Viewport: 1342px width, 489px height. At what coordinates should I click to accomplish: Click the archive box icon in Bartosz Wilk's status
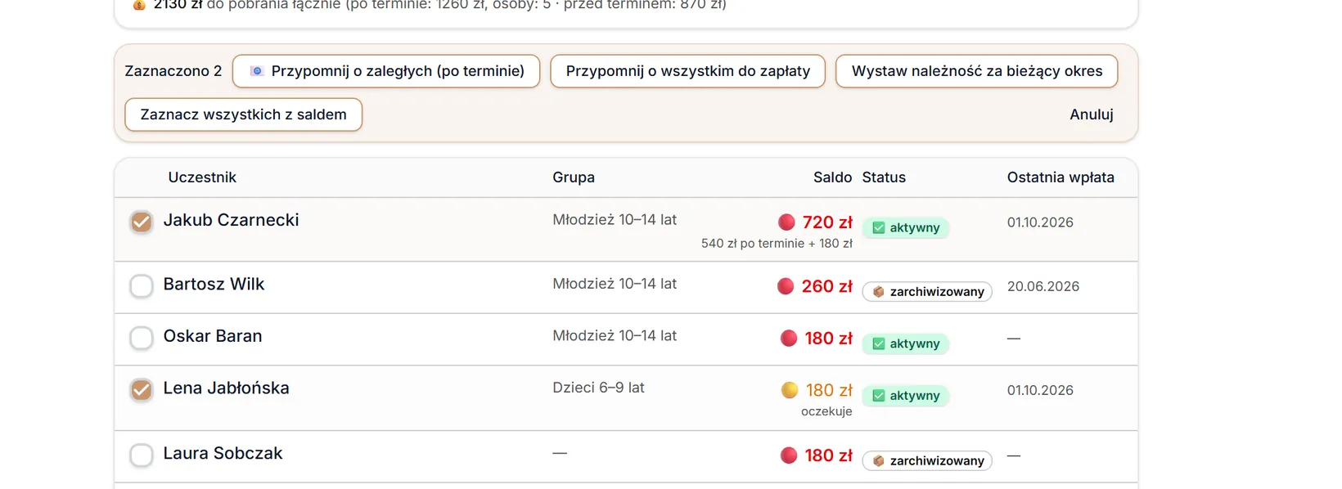[879, 292]
